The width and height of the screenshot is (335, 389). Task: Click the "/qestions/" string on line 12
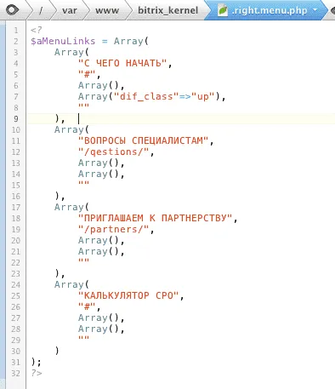114,152
